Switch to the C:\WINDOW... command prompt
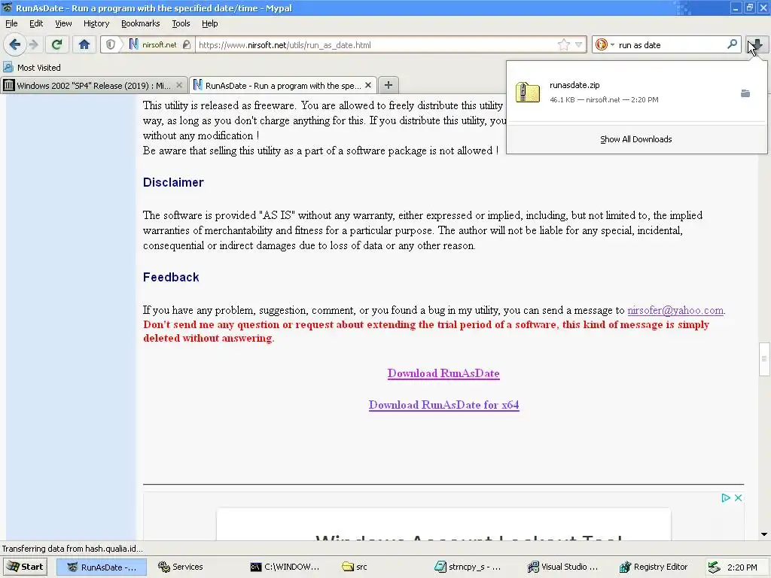The image size is (771, 578). tap(285, 567)
